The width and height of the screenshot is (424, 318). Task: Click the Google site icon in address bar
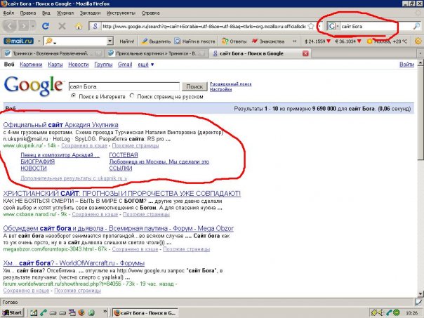95,26
